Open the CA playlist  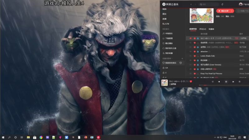coord(165,68)
